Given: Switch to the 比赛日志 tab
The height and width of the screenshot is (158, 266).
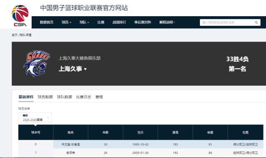Looking at the screenshot, I should click(x=84, y=97).
